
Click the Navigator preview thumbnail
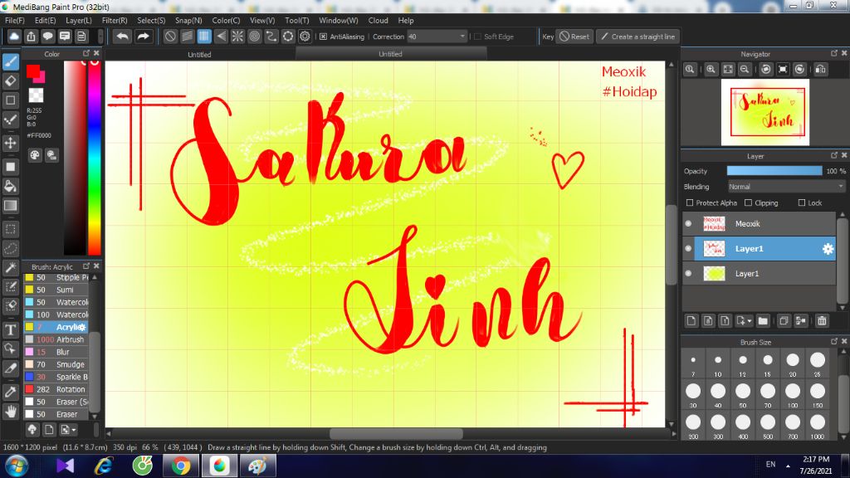coord(765,112)
